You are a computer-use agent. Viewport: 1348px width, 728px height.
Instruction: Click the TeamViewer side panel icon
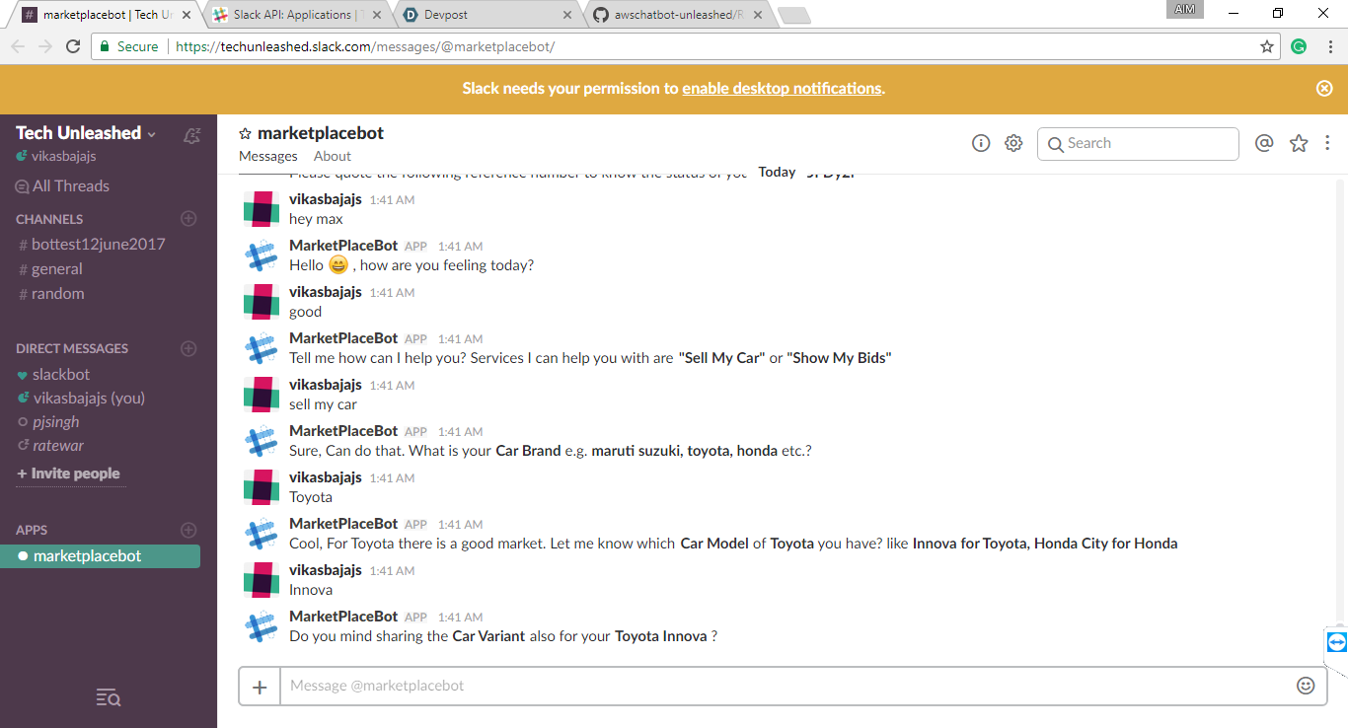pos(1337,643)
